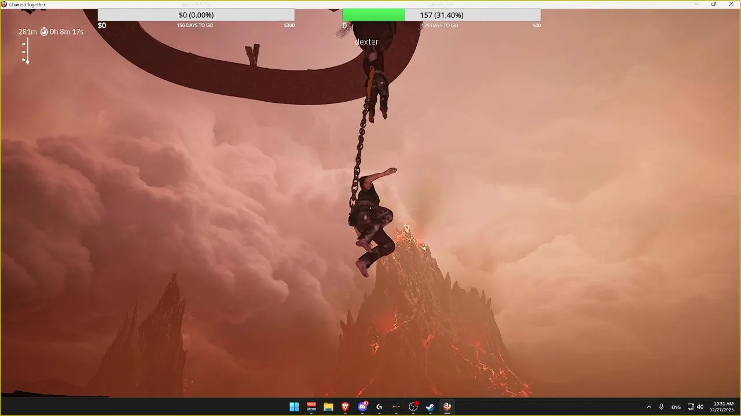Click the 500 goal value

pos(537,25)
